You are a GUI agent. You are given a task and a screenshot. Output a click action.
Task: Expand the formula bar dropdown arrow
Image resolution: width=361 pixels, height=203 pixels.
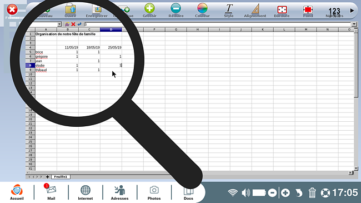coord(354,24)
